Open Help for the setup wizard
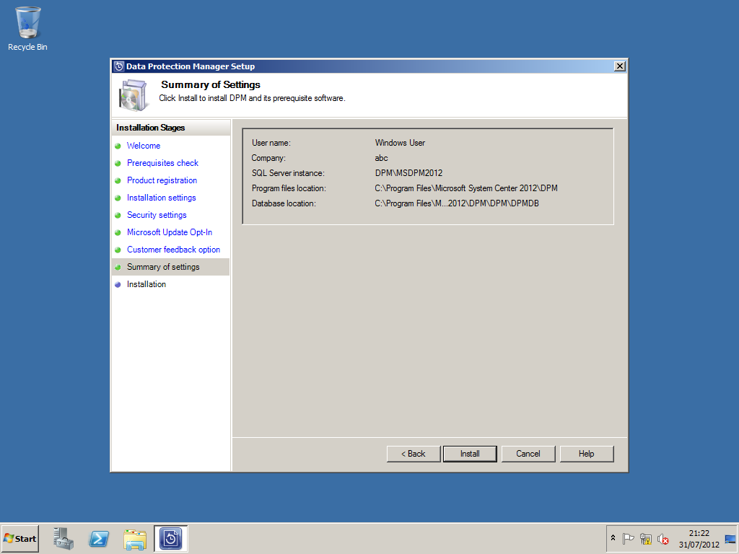Image resolution: width=739 pixels, height=554 pixels. coord(586,454)
